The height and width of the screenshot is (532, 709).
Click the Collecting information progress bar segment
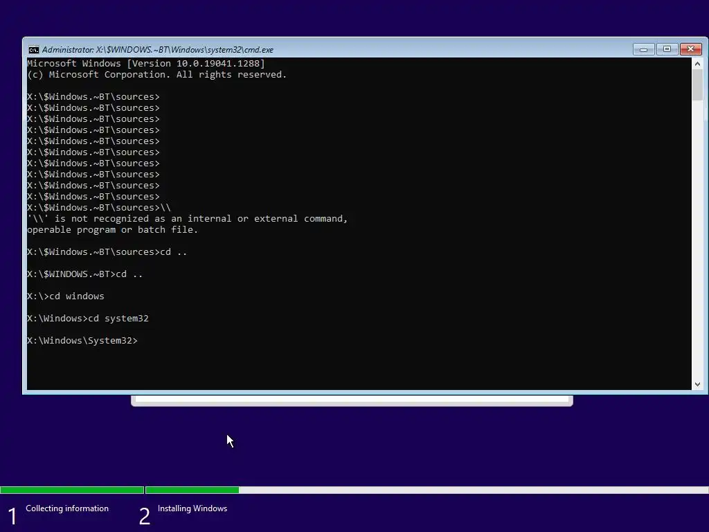(72, 490)
